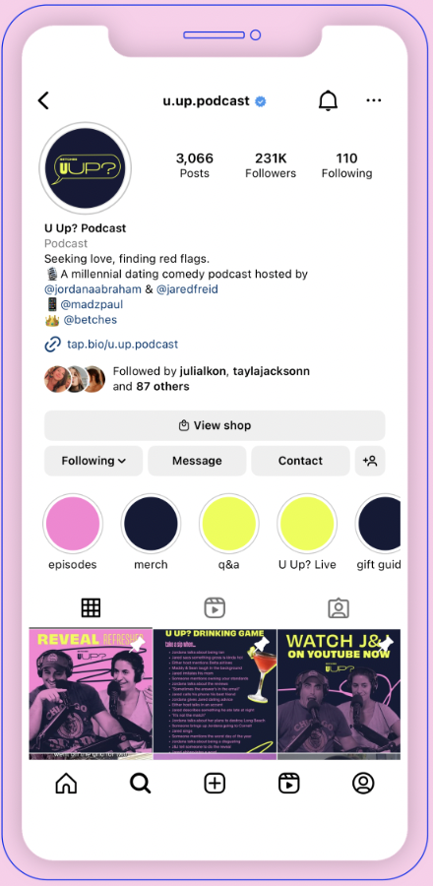Viewport: 433px width, 886px height.
Task: Open the tap.bio/u.up.podcast link
Action: coord(122,345)
